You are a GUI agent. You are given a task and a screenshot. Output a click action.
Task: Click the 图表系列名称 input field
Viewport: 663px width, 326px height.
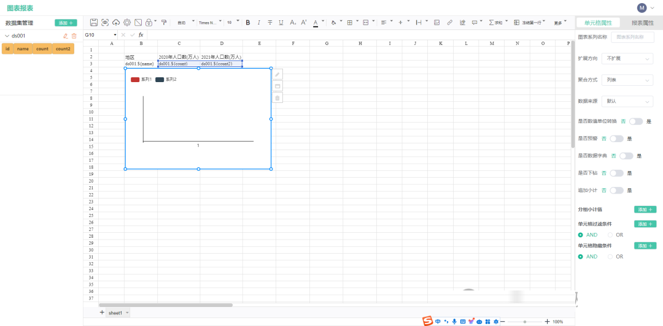pyautogui.click(x=632, y=37)
